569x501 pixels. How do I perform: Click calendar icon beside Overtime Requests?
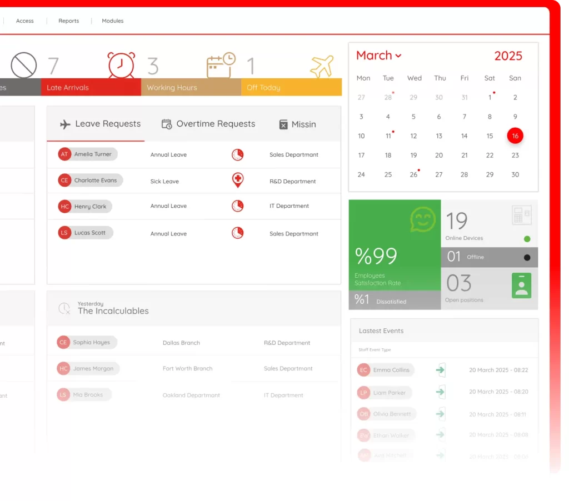pos(167,124)
